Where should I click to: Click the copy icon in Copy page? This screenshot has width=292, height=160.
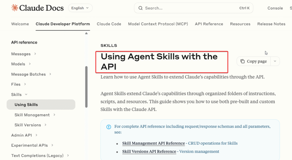[x=242, y=61]
